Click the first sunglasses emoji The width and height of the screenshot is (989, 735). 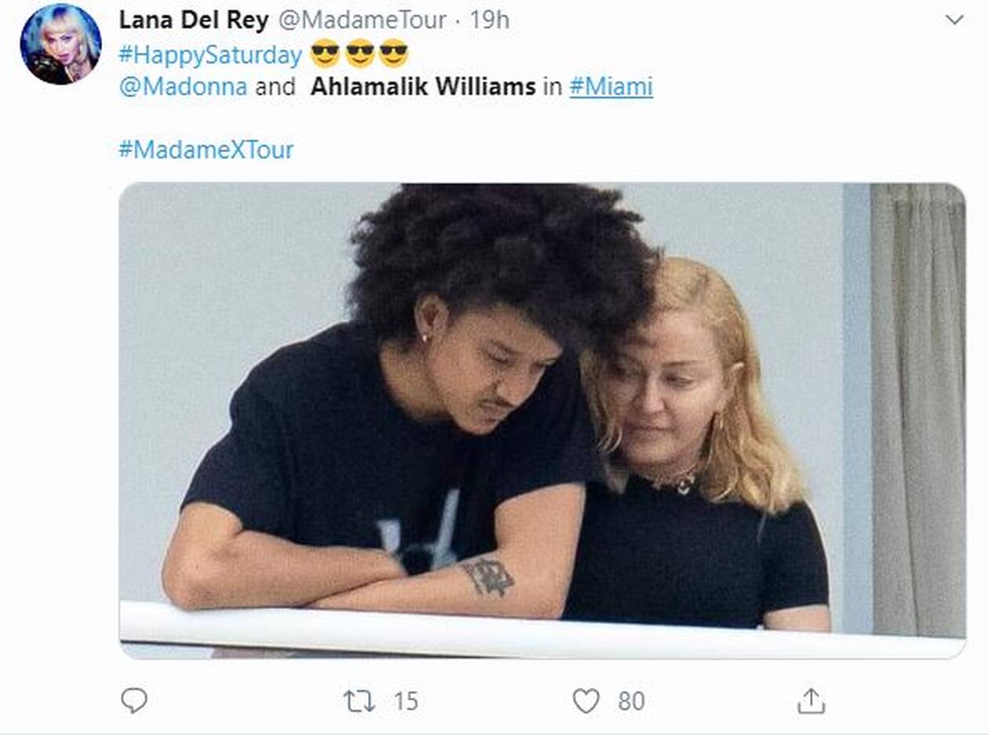(325, 54)
